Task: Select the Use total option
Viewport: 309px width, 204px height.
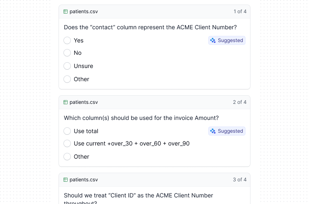Action: pos(68,131)
